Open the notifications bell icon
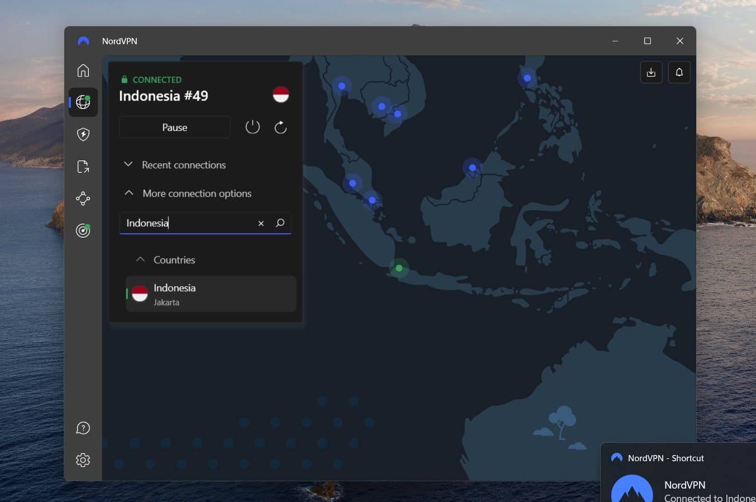 679,72
